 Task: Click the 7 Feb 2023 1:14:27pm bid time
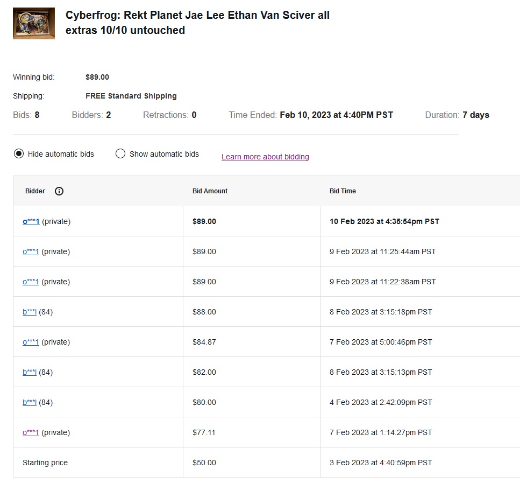[x=381, y=432]
